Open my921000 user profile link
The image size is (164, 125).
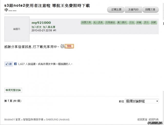(x=41, y=22)
